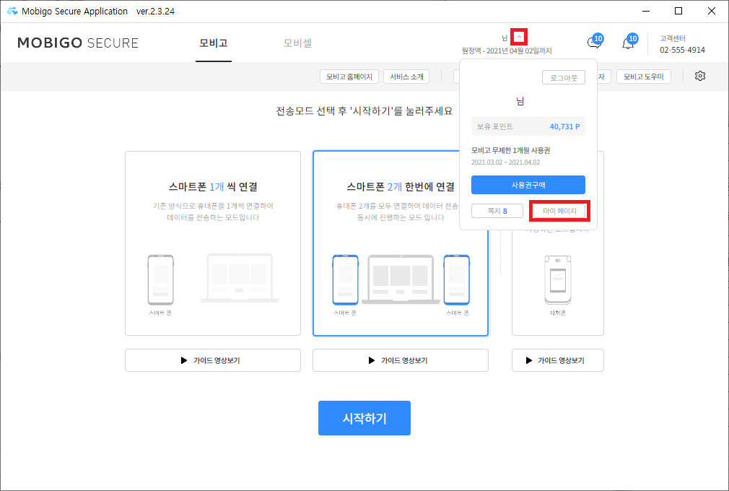
Task: Click the 모비고 도우미 button
Action: click(643, 77)
